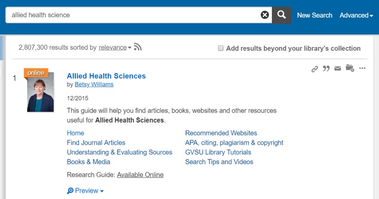The height and width of the screenshot is (199, 379).
Task: Click the magnifying glass search button
Action: click(281, 15)
